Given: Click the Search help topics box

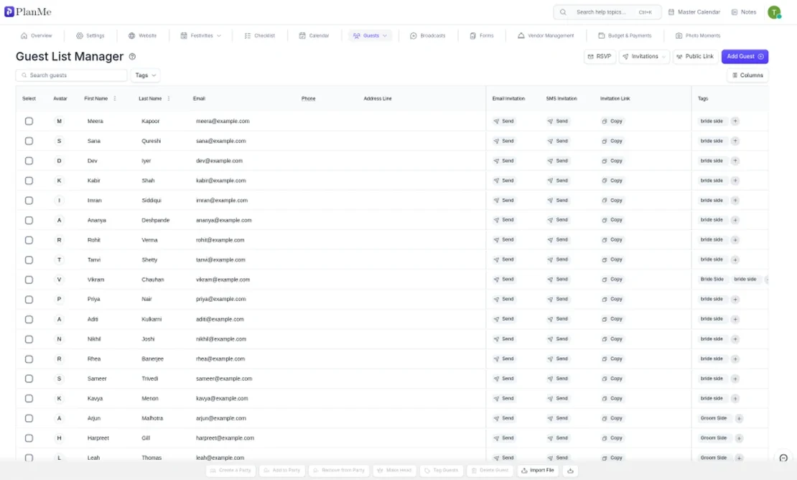Looking at the screenshot, I should [607, 12].
